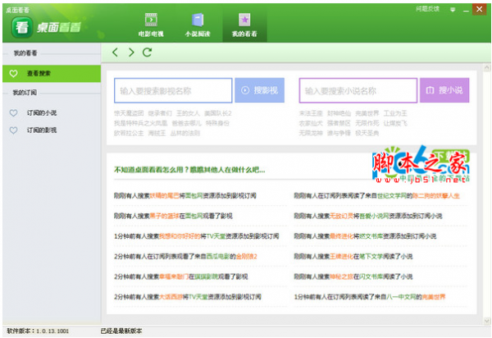Pick the 完美世界 novel suggestion under search box

pyautogui.click(x=367, y=113)
